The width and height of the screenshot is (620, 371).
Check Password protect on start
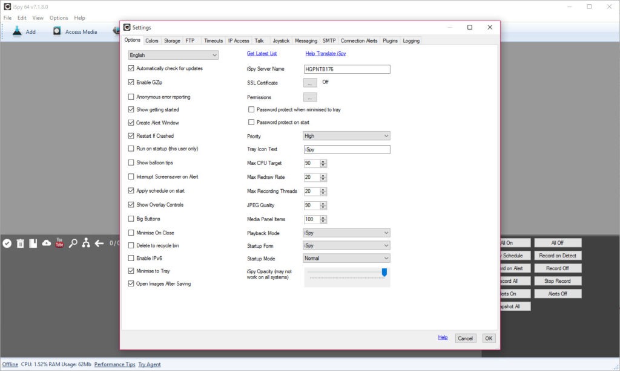[x=251, y=122]
